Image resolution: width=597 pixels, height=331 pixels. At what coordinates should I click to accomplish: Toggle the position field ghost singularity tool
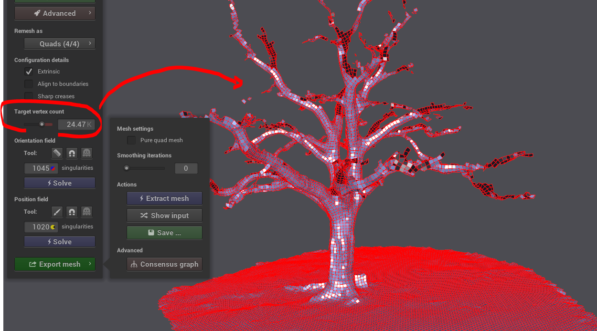[x=86, y=212]
